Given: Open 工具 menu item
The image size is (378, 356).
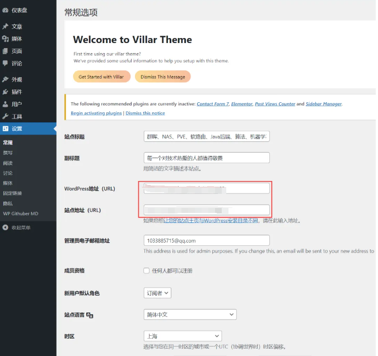Looking at the screenshot, I should [x=17, y=116].
